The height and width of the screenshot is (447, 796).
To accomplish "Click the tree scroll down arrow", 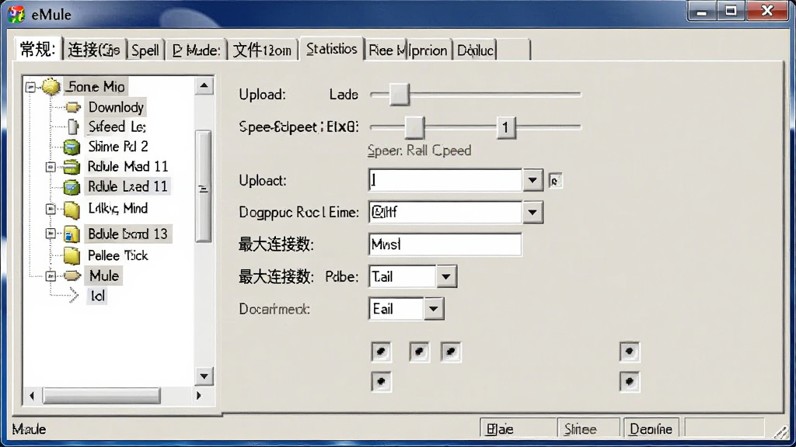I will 204,376.
